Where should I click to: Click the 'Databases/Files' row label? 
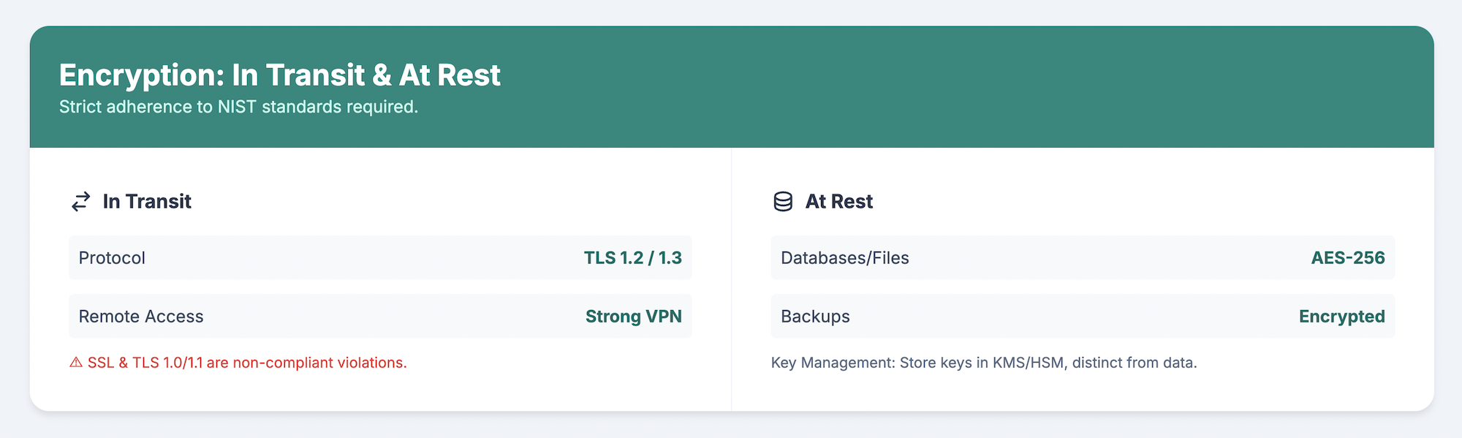click(x=845, y=257)
